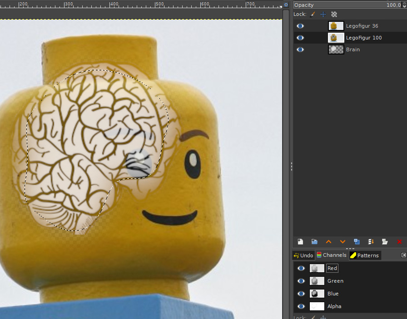This screenshot has width=407, height=319.
Task: Select the Brain layer name
Action: point(353,49)
